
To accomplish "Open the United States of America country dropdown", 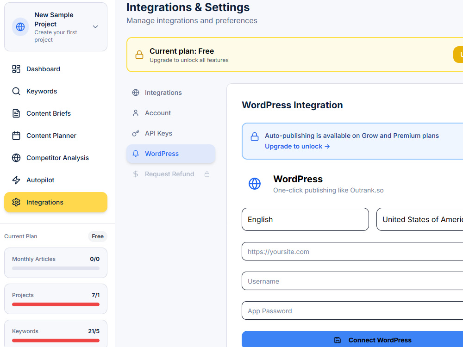I will [x=419, y=219].
